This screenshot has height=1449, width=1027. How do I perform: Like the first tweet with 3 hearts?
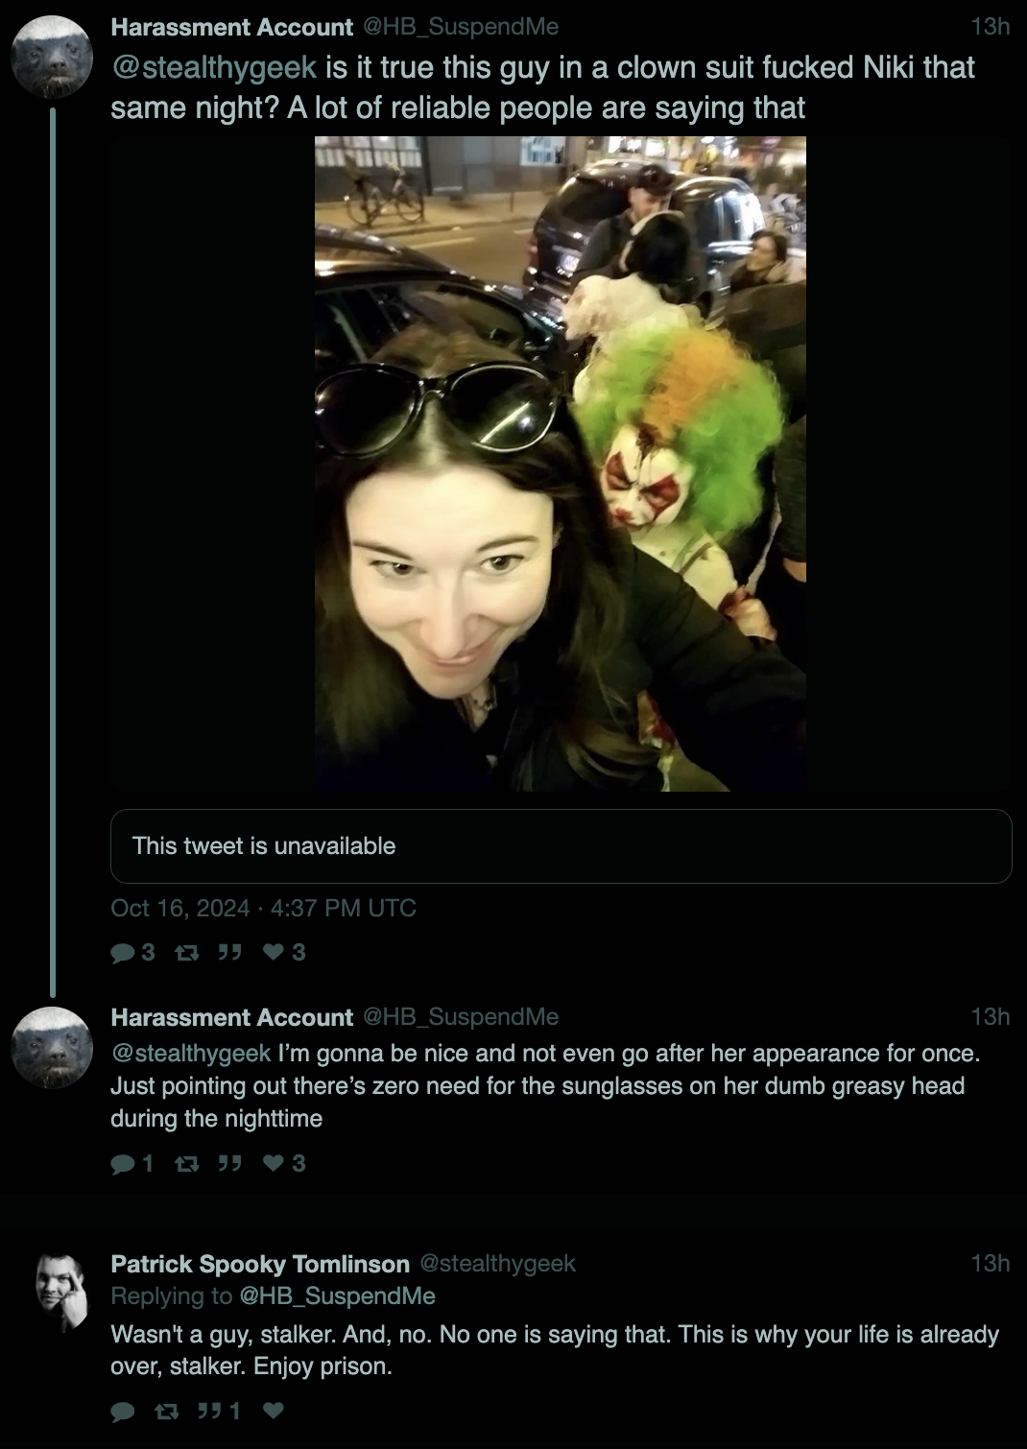(274, 952)
